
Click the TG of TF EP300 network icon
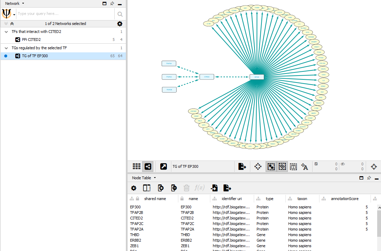click(17, 56)
